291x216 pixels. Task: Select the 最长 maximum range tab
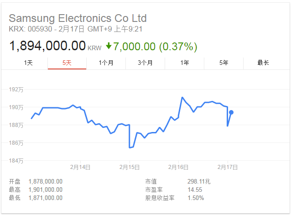tap(263, 63)
